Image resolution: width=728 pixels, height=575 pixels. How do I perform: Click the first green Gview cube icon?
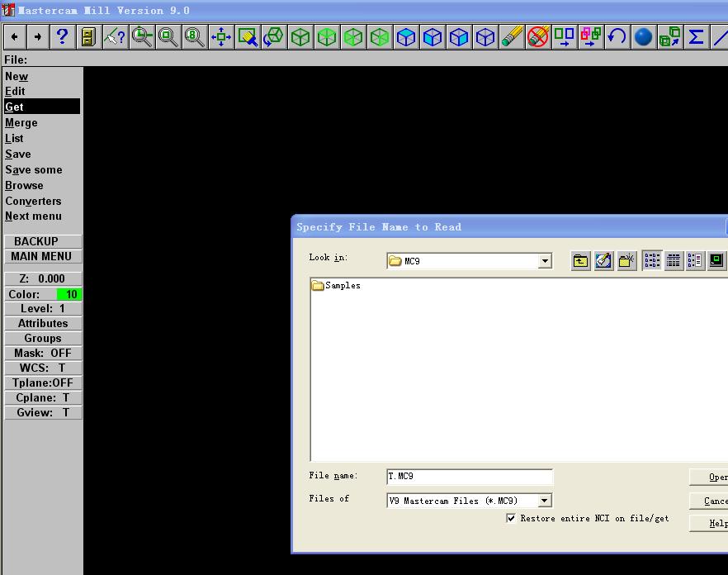300,36
